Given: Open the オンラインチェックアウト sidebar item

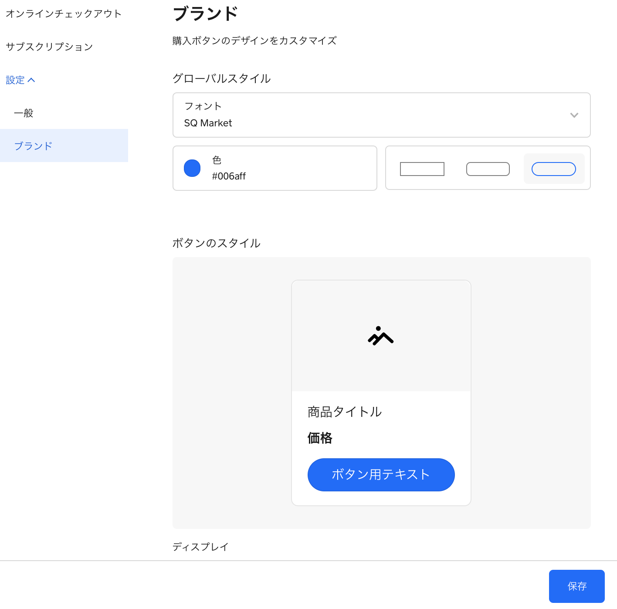Looking at the screenshot, I should (x=64, y=14).
